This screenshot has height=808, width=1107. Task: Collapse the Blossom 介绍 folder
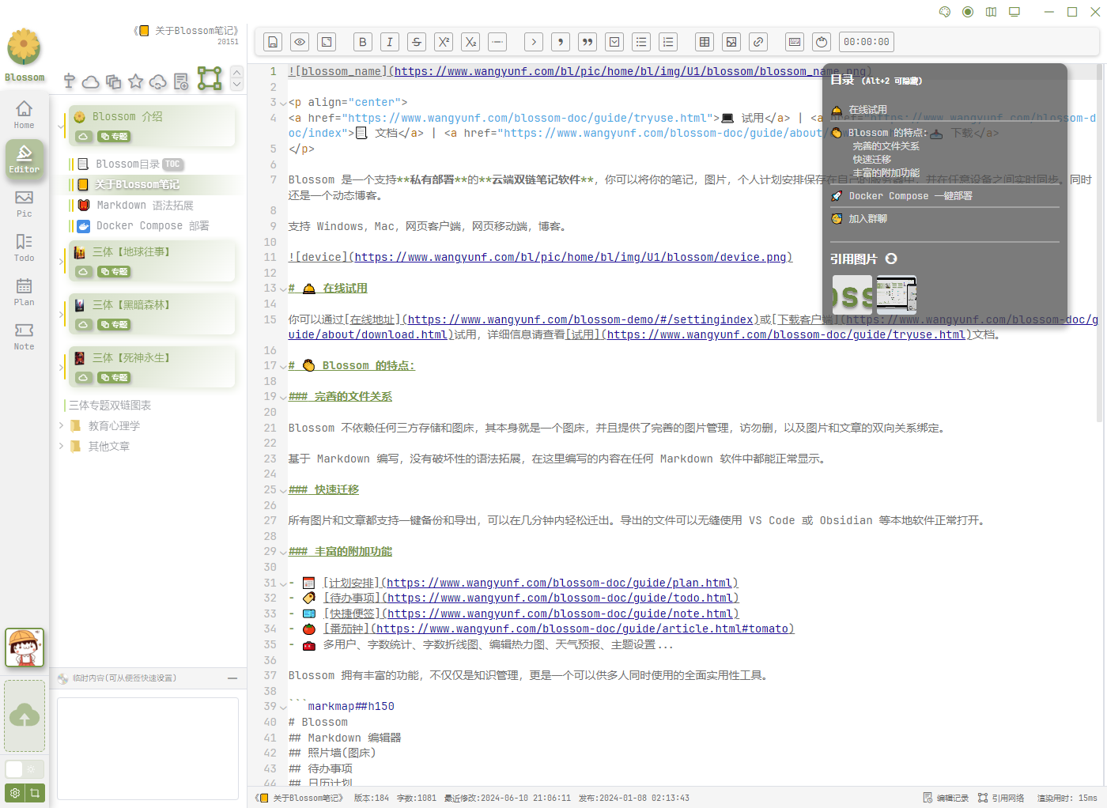point(61,126)
